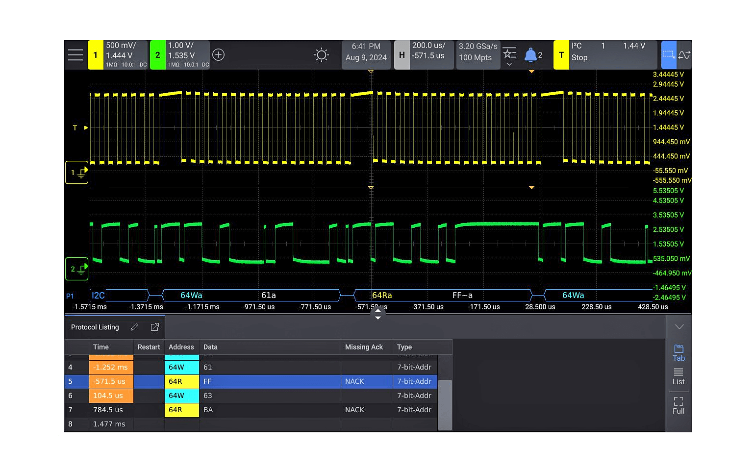Collapse the side panel with chevron down
The width and height of the screenshot is (754, 472).
click(679, 327)
